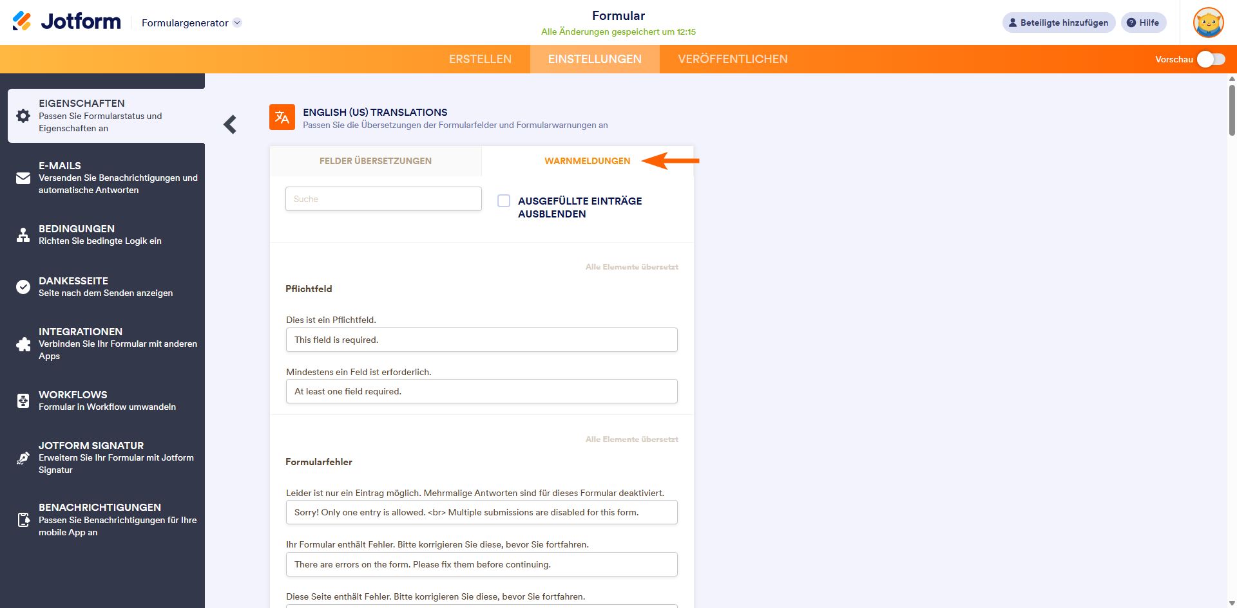
Task: Click the Beteiligte hinzufügen button
Action: point(1059,23)
